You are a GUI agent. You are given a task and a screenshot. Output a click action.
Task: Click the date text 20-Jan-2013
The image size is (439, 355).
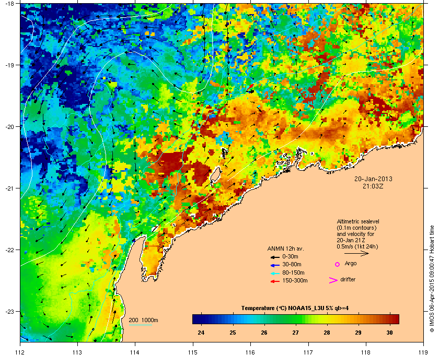[x=373, y=179]
